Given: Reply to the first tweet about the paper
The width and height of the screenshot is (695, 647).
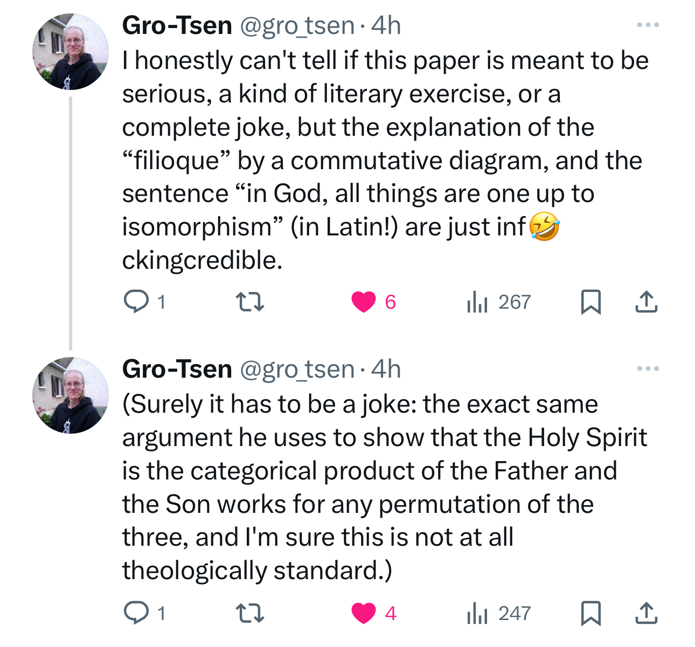Looking at the screenshot, I should [136, 302].
